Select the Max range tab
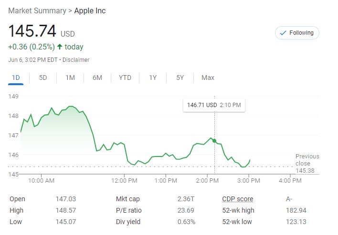Image resolution: width=338 pixels, height=235 pixels. point(208,78)
